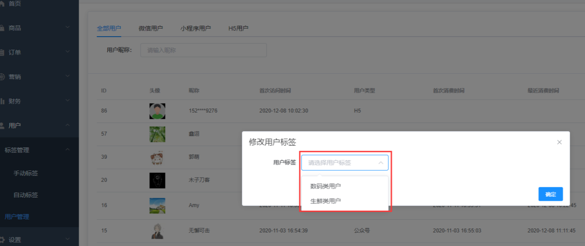The height and width of the screenshot is (246, 585).
Task: Click the 财务 chart icon
Action: (x=2, y=101)
